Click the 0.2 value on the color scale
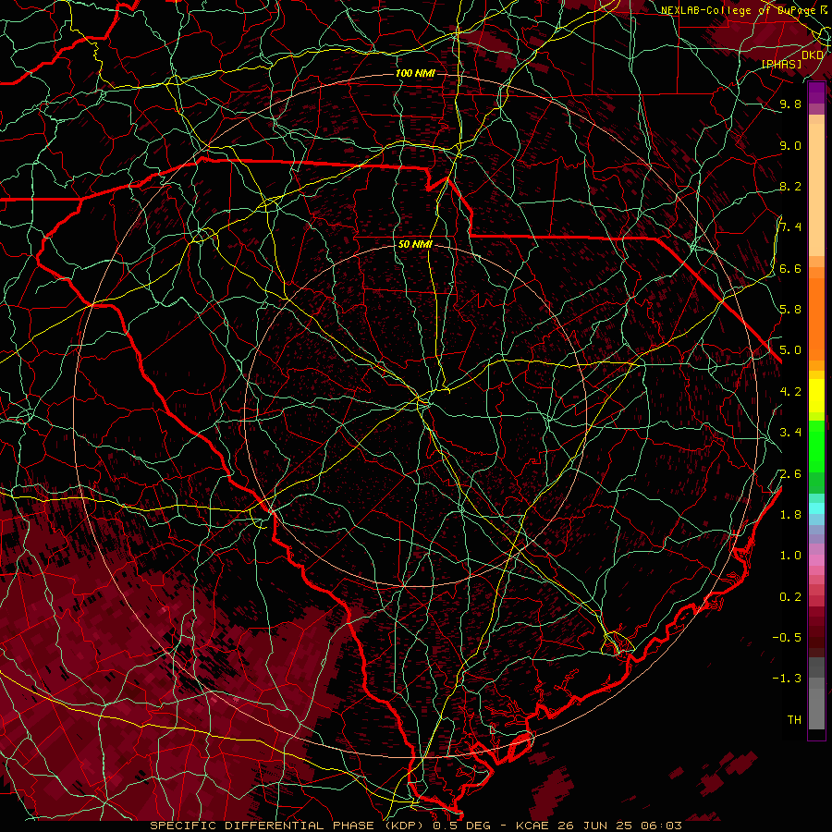The image size is (832, 832). [790, 597]
